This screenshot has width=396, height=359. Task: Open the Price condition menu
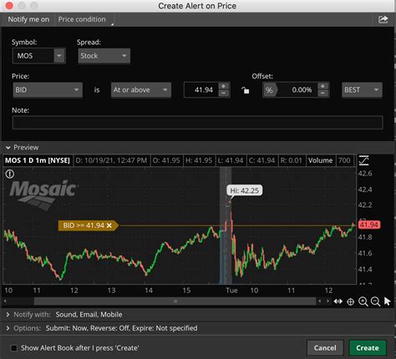click(x=84, y=19)
